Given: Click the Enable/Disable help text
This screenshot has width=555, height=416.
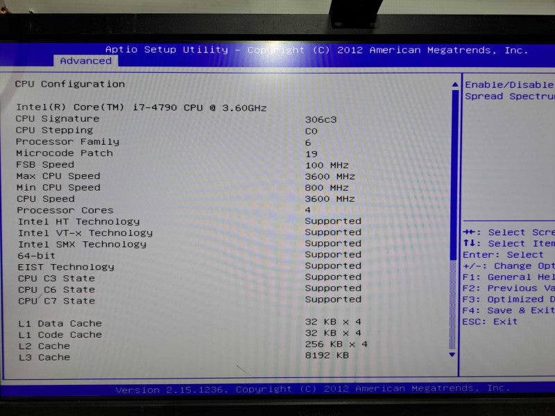Looking at the screenshot, I should tap(509, 85).
